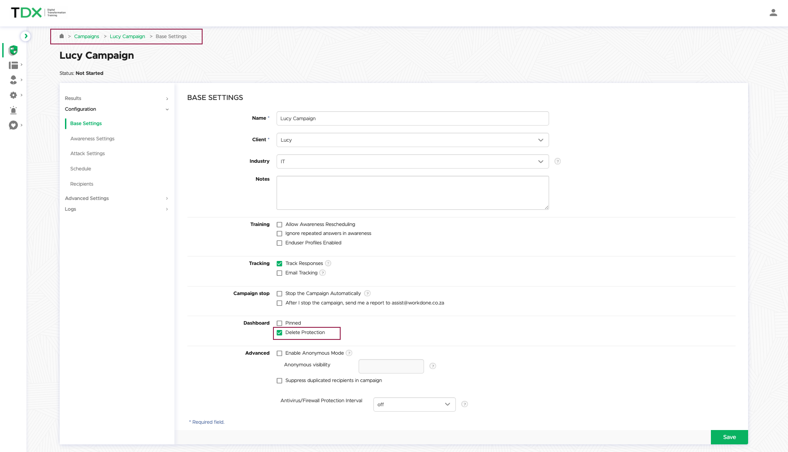Show help for Antivirus/Firewall Protection Interval
788x452 pixels.
(465, 404)
